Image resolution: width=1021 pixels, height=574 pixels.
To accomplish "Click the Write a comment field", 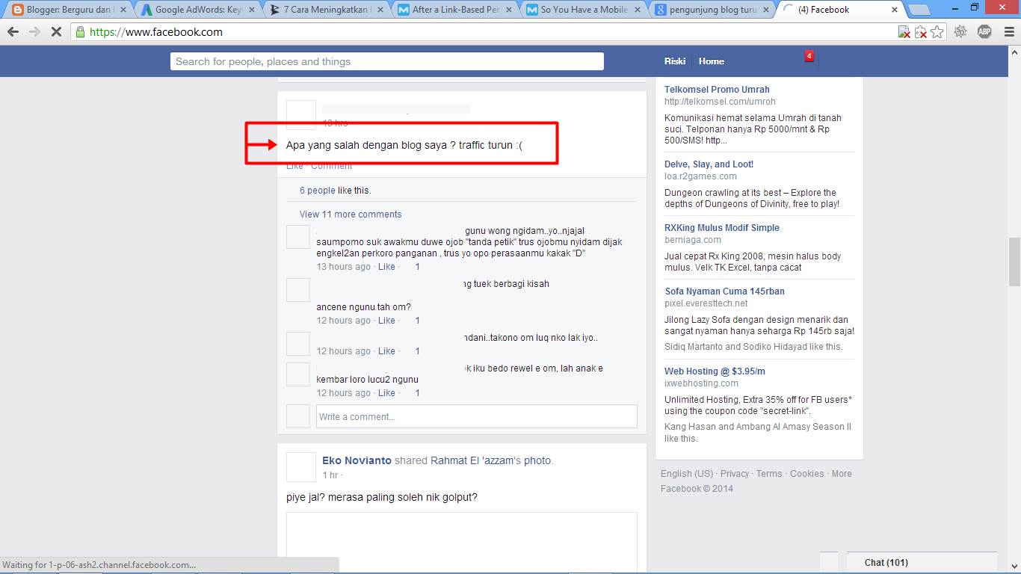I will pos(477,416).
